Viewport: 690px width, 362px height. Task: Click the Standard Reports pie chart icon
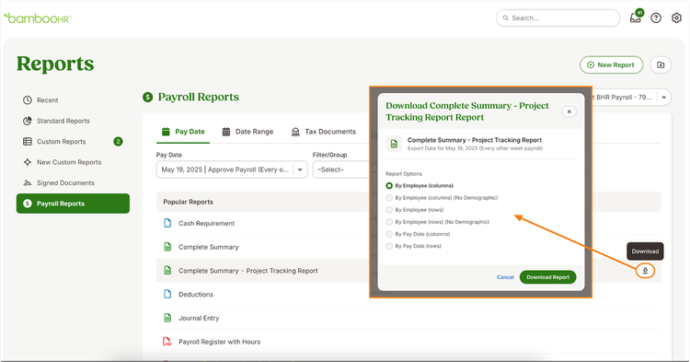coord(28,121)
